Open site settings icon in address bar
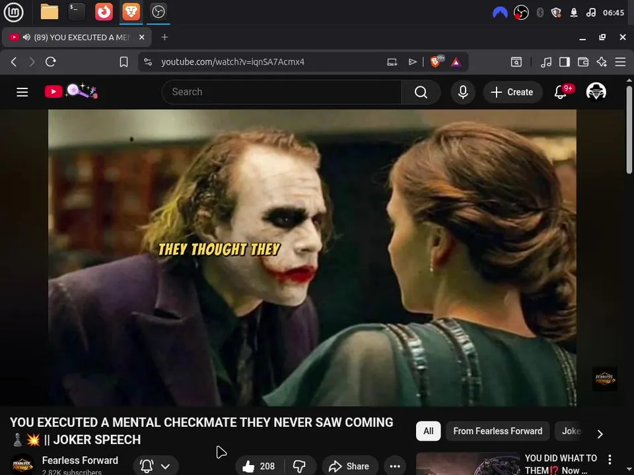The height and width of the screenshot is (475, 634). (148, 62)
